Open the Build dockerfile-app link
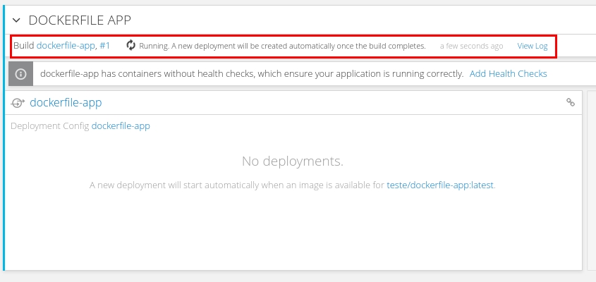596x282 pixels. pos(66,46)
